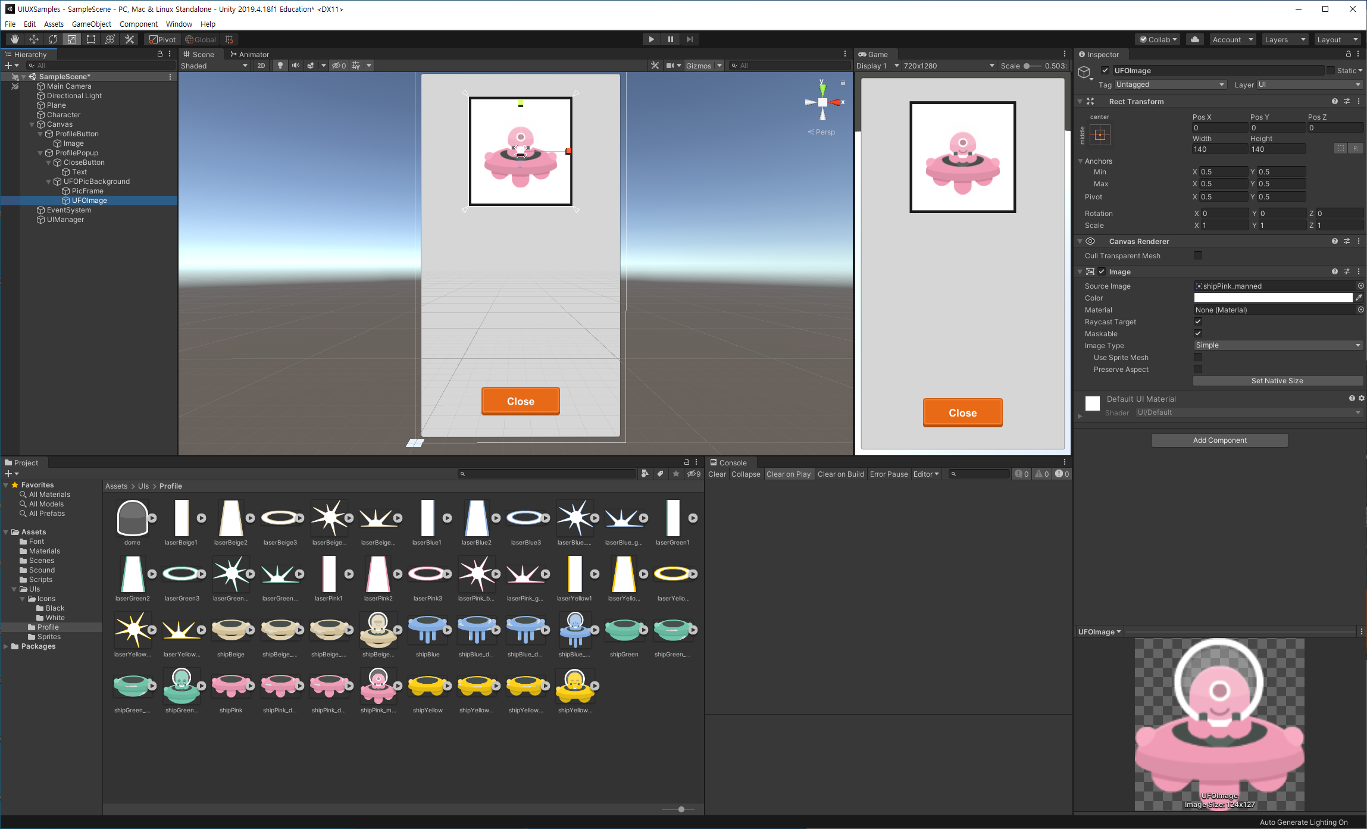Toggle Cull Transparent Mesh checkbox

(x=1198, y=256)
